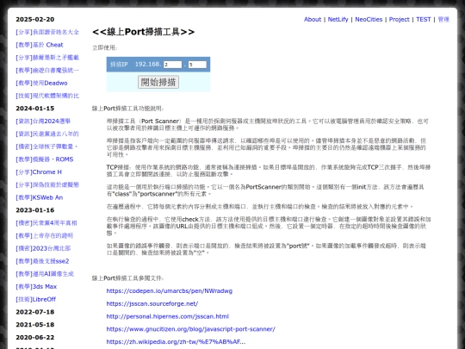Click the <<線上Port掃描工具>> page heading
This screenshot has width=465, height=349.
(x=143, y=32)
